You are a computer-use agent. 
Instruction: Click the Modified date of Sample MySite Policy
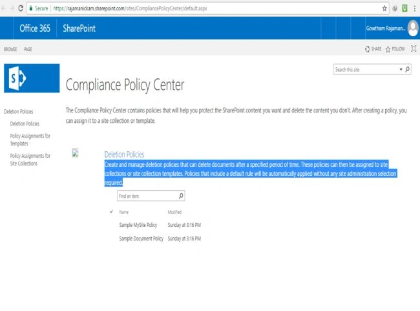[184, 225]
